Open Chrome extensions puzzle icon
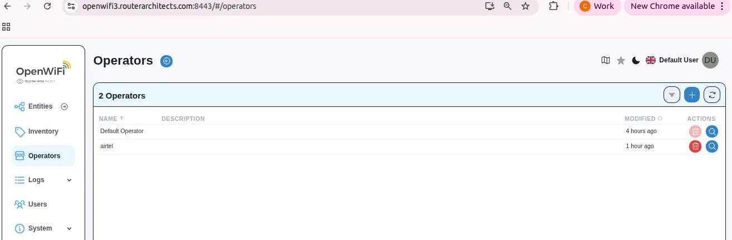Screen dimensions: 732x240 (553, 6)
